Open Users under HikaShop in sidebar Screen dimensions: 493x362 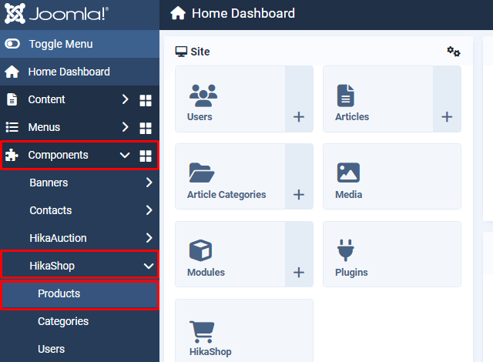[x=52, y=349]
